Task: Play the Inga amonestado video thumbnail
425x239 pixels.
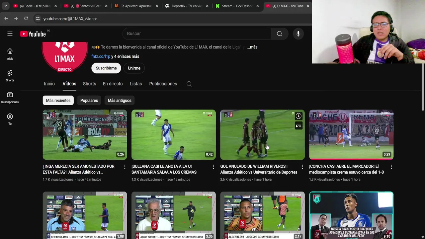Action: (x=85, y=135)
